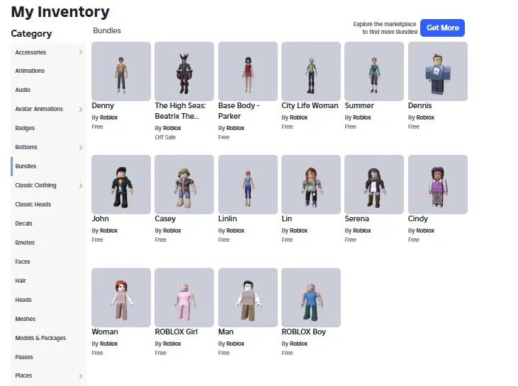518x386 pixels.
Task: Open the ROBLOX Girl bundle thumbnail
Action: point(184,298)
